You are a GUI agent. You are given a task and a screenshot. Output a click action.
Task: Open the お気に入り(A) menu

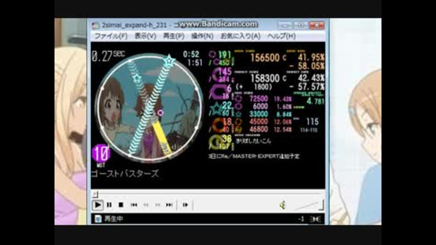pyautogui.click(x=240, y=36)
